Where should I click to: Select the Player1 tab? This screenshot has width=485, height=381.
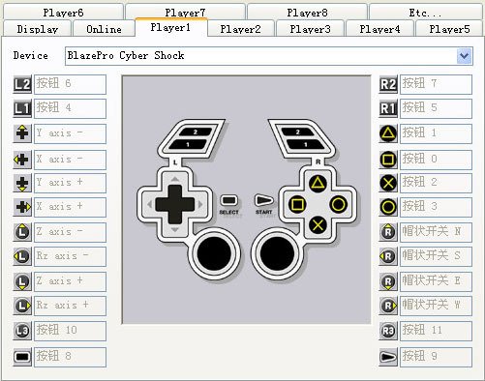point(170,27)
